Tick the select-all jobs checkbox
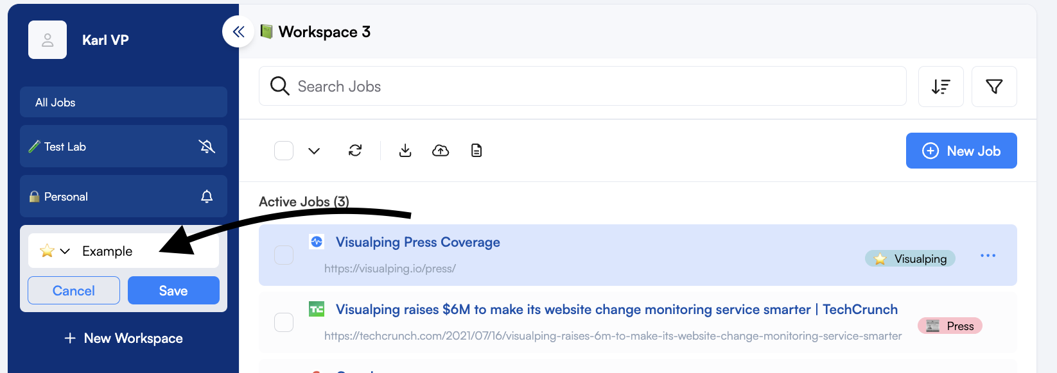Screen dimensions: 1057x373 click(x=284, y=151)
